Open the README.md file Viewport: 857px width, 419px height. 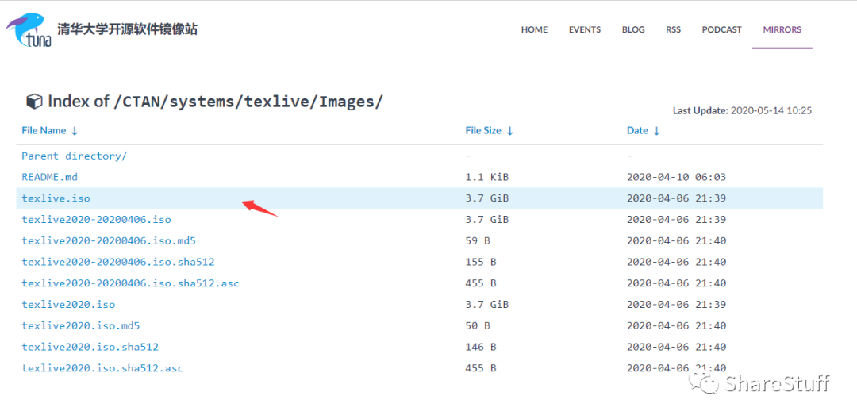49,177
